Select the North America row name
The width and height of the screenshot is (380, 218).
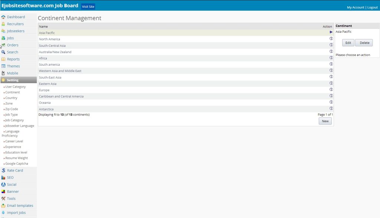[49, 39]
